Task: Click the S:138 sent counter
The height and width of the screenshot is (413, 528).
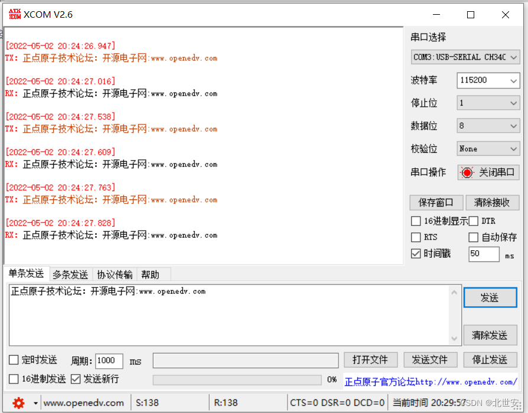Action: 147,402
